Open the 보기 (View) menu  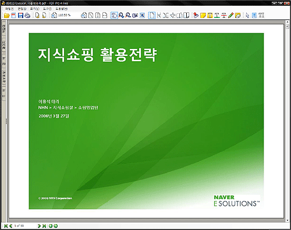pos(34,9)
